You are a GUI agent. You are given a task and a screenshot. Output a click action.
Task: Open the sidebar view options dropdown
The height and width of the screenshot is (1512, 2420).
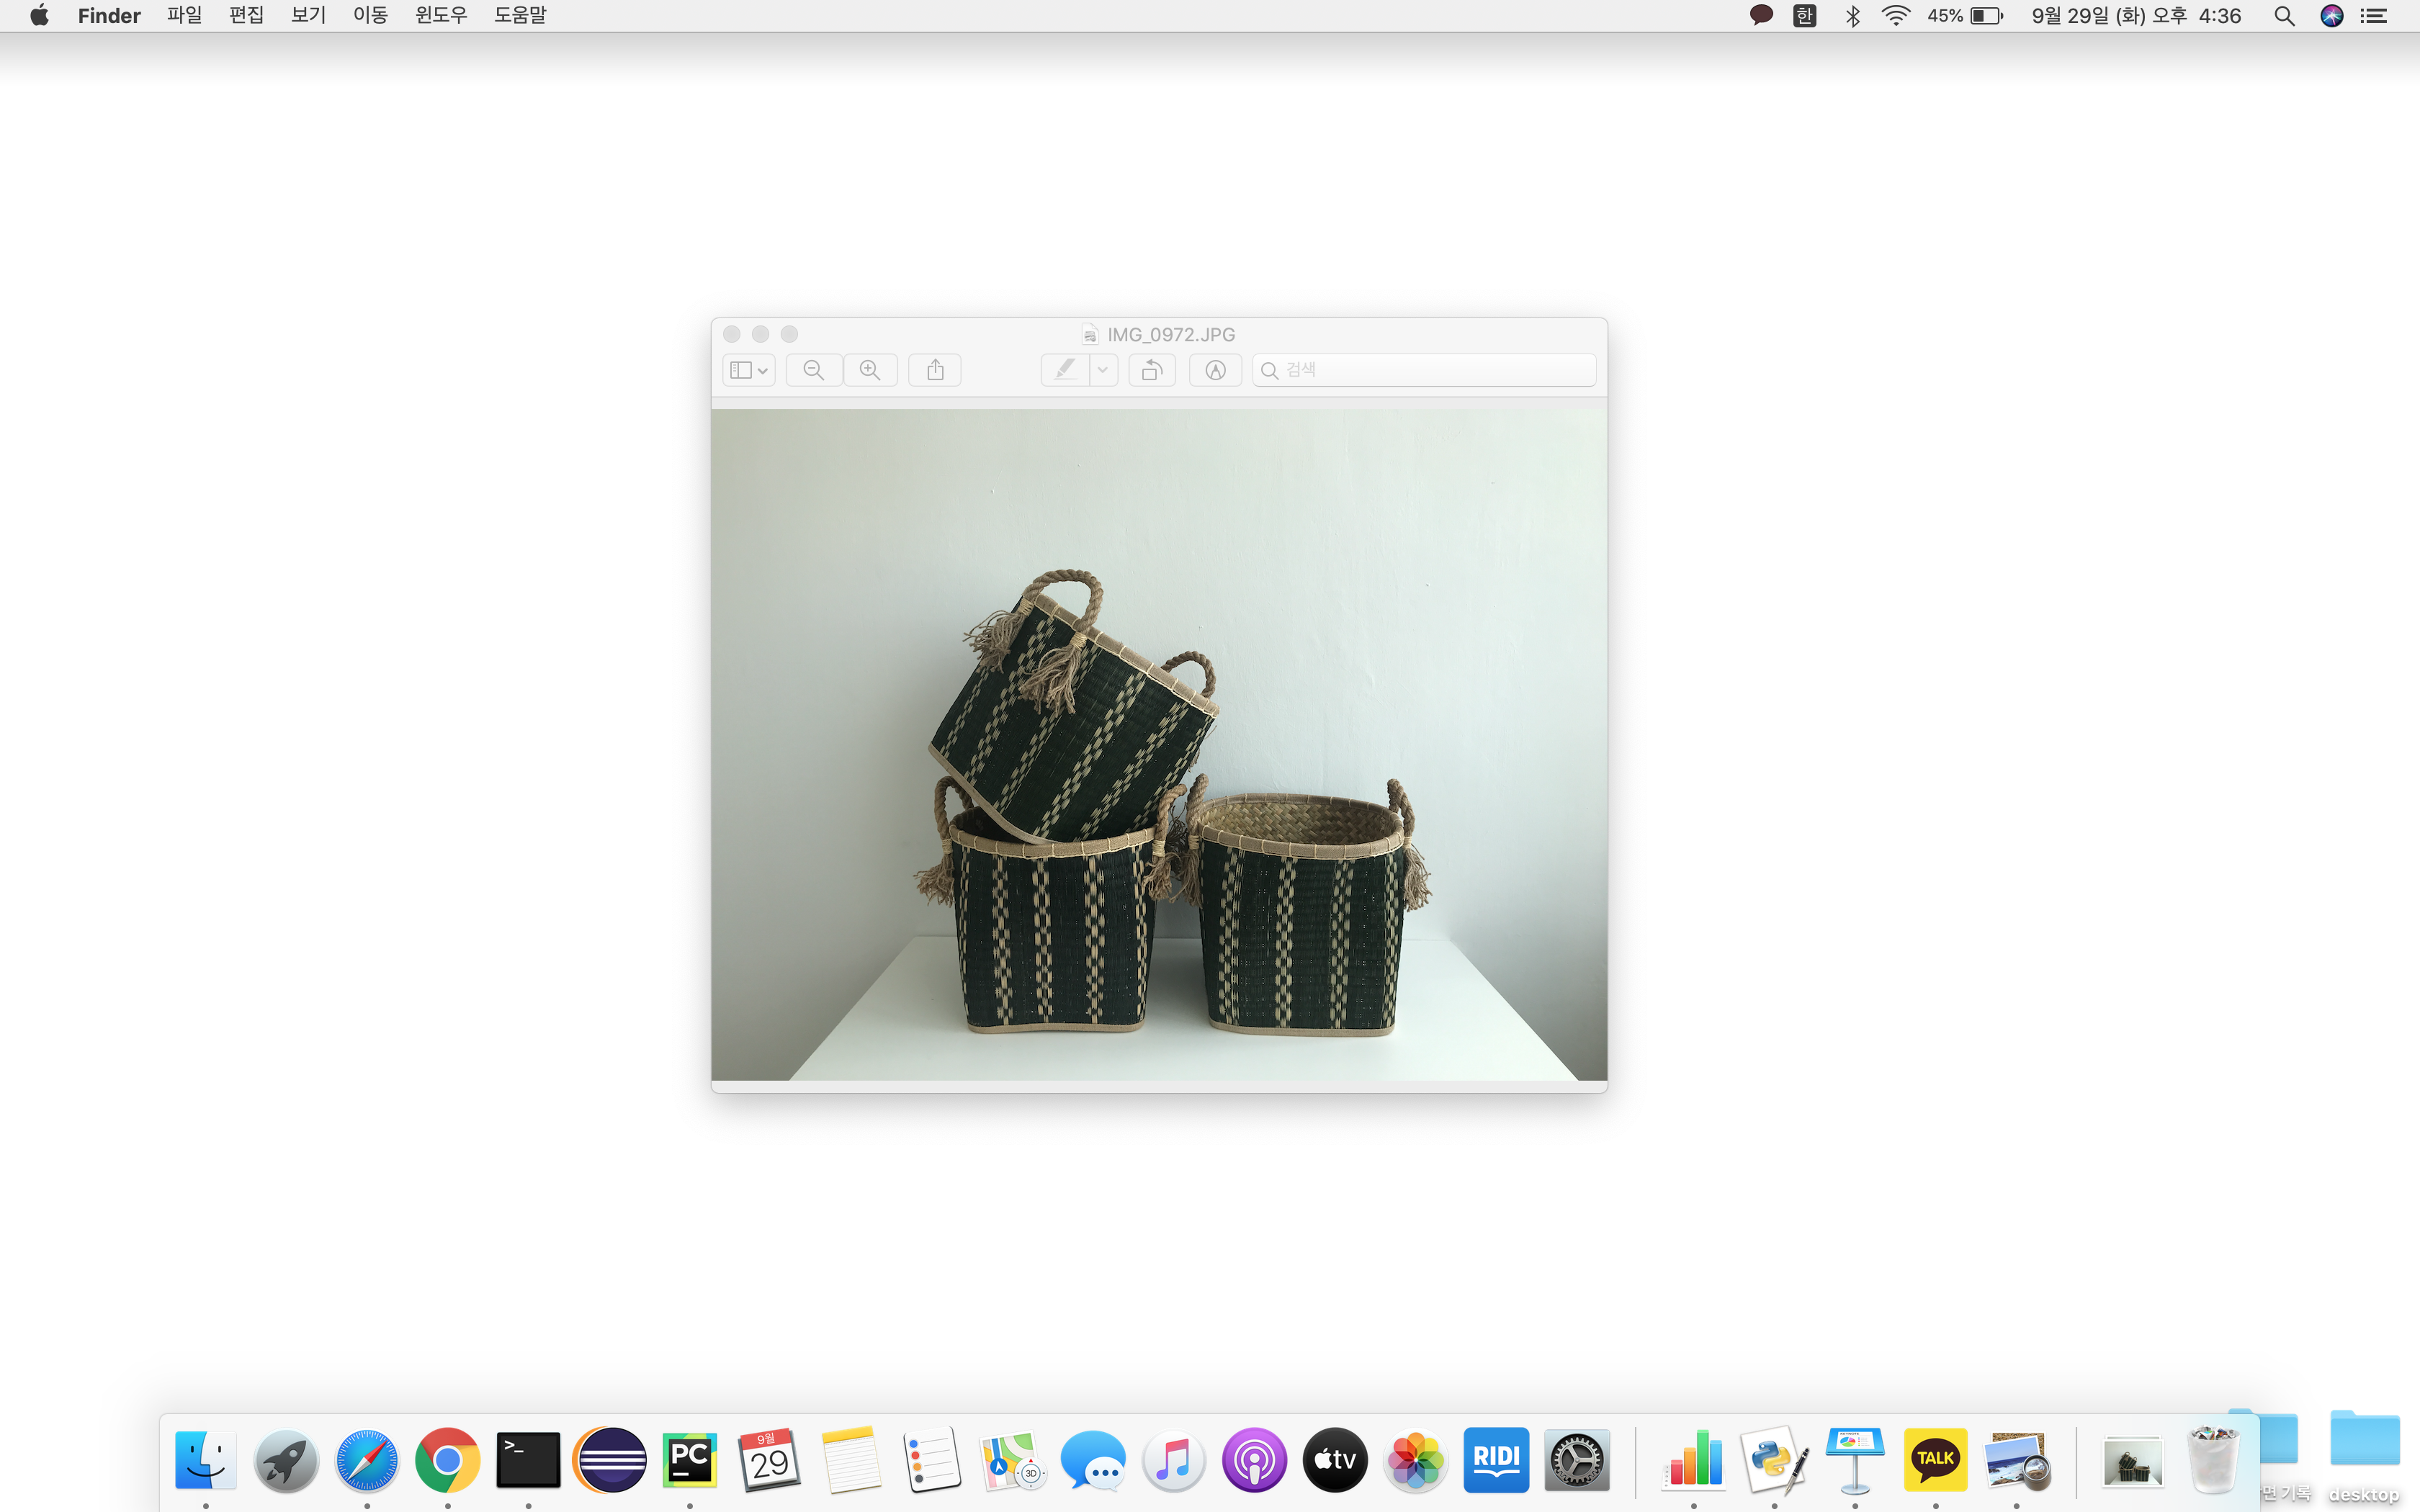[x=748, y=370]
